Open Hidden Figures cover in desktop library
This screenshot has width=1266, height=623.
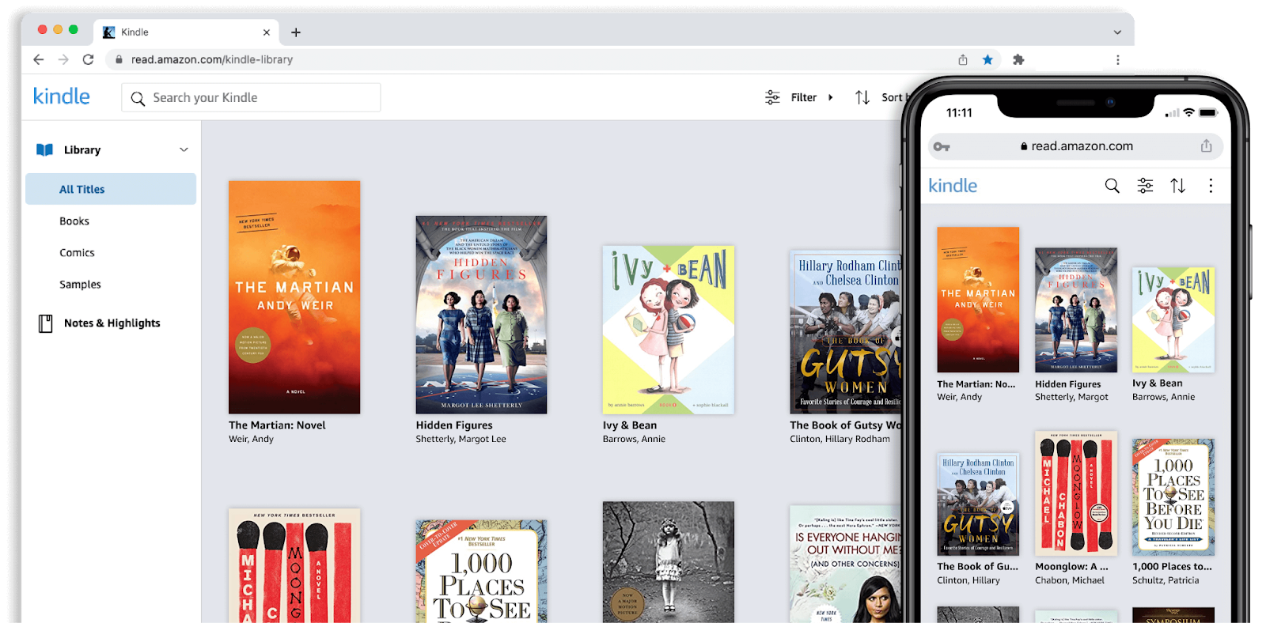click(481, 315)
